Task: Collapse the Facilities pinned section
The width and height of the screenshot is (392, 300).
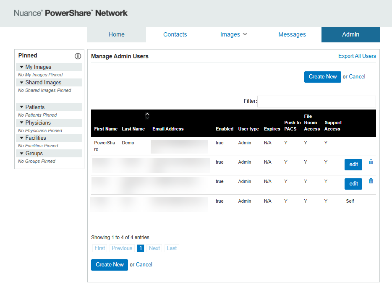Action: (49, 138)
